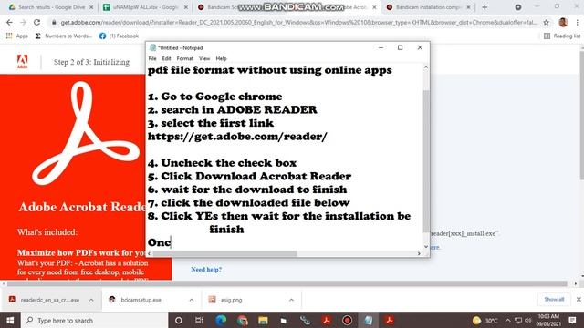The width and height of the screenshot is (584, 328).
Task: Expand options for readerdc download
Action: coord(91,300)
